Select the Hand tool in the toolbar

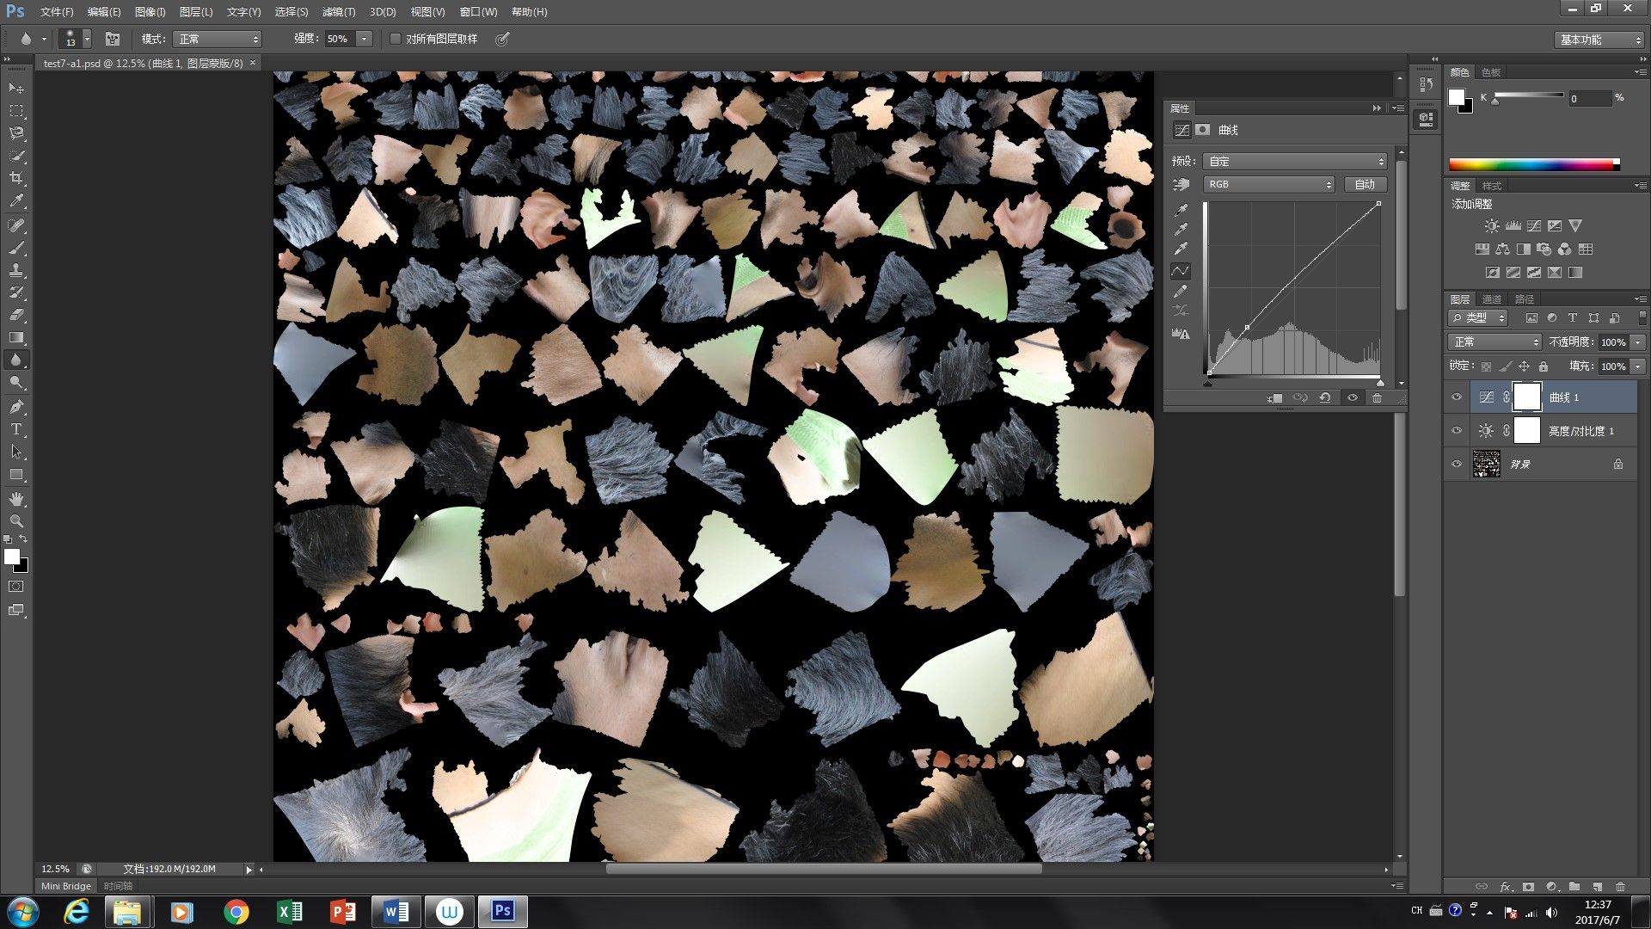[x=16, y=497]
